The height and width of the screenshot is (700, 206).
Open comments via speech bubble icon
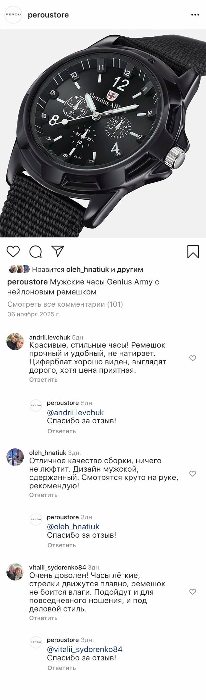point(35,252)
